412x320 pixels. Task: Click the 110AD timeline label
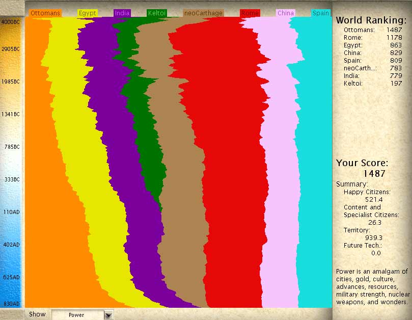[x=11, y=212]
